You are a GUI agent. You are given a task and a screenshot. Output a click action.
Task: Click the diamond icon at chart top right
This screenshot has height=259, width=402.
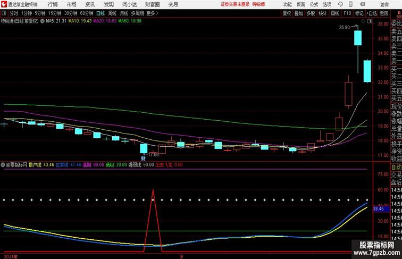tap(363, 21)
